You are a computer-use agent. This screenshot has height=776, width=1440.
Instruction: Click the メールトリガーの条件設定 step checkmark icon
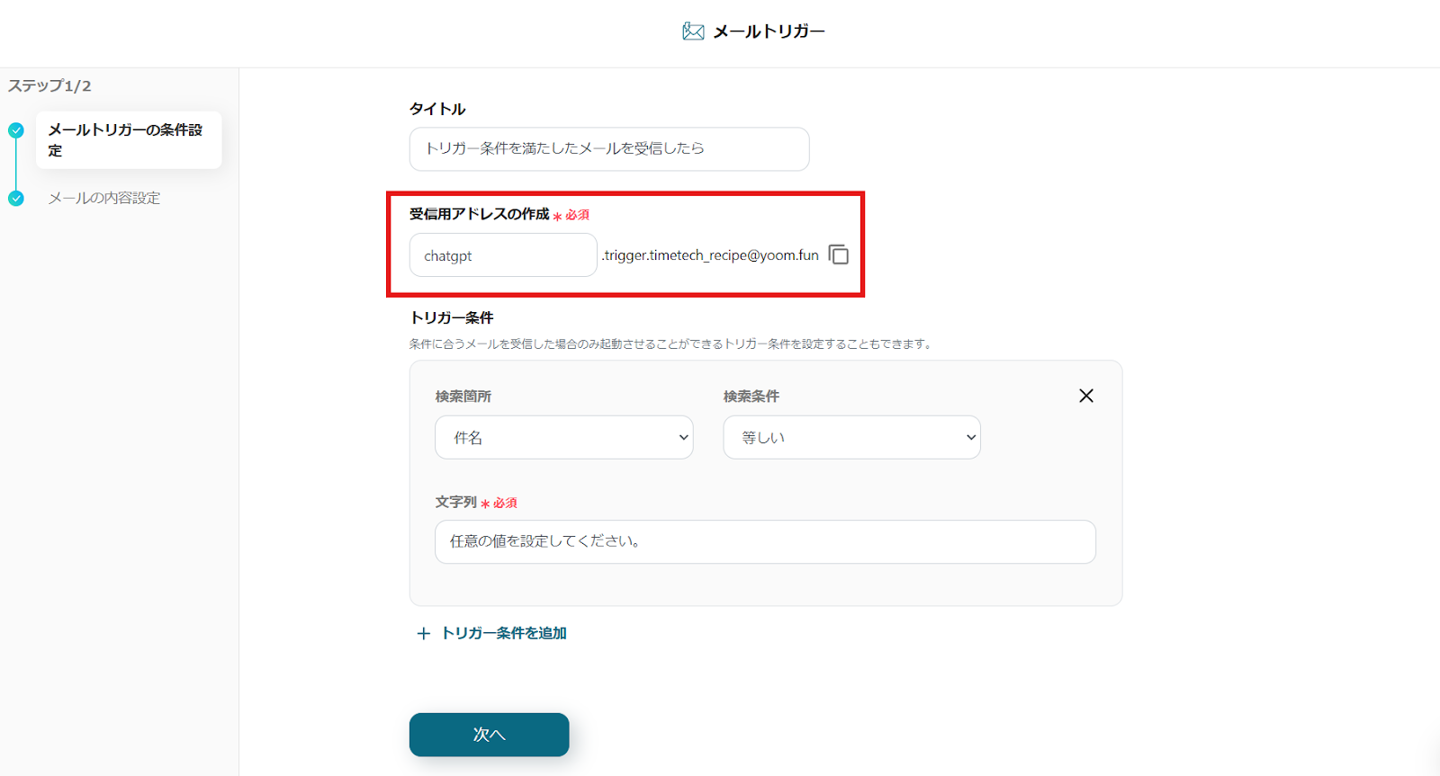pos(16,130)
